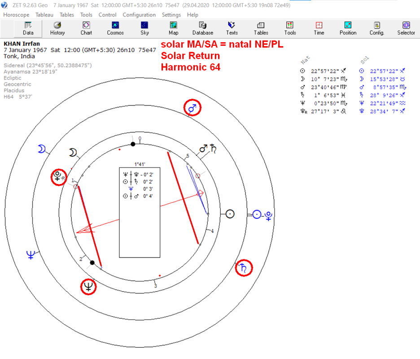Open the Settings menu
The height and width of the screenshot is (359, 420).
pos(171,15)
